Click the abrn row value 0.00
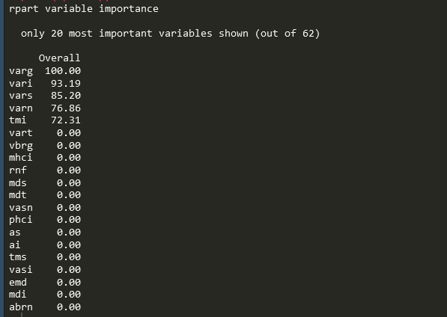This screenshot has width=447, height=317. [x=69, y=307]
